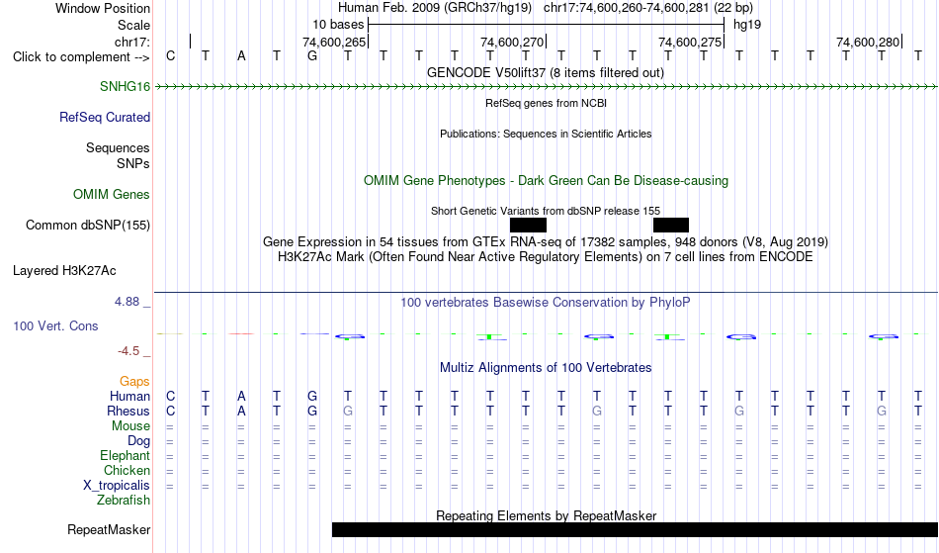Click the H3K27Ac Mark track title
Viewport: 939px width, 553px height.
545,256
